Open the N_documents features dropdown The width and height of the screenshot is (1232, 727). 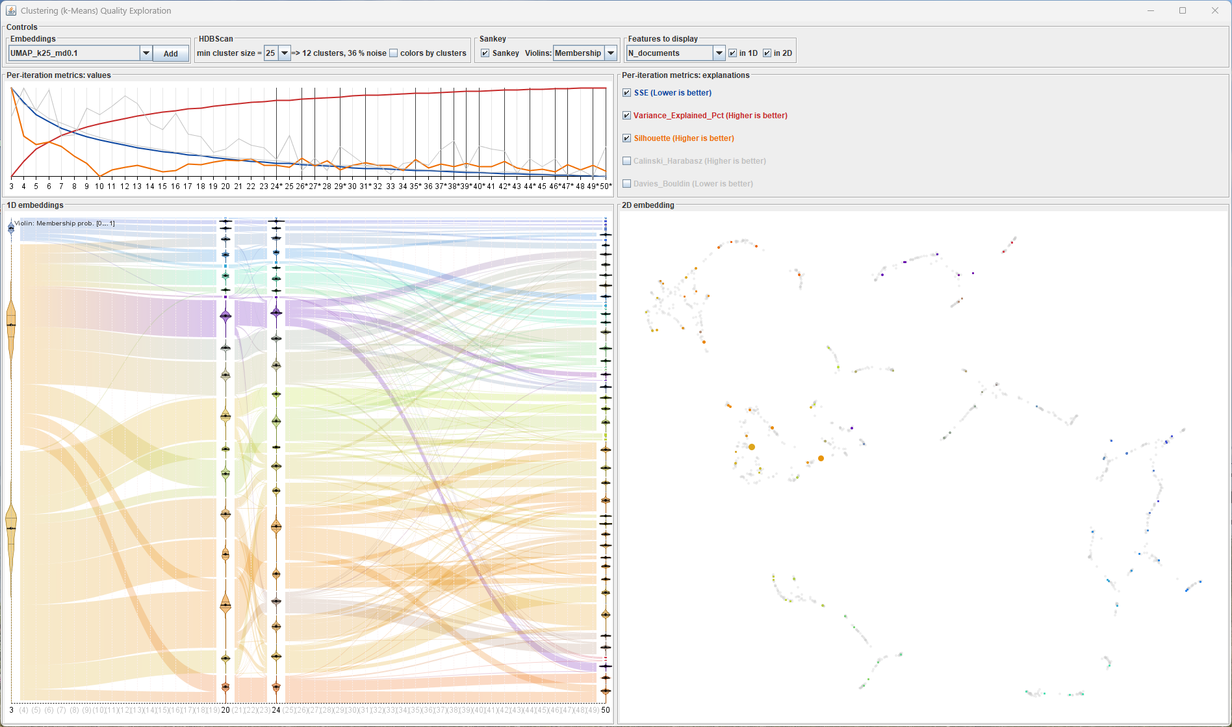[676, 53]
